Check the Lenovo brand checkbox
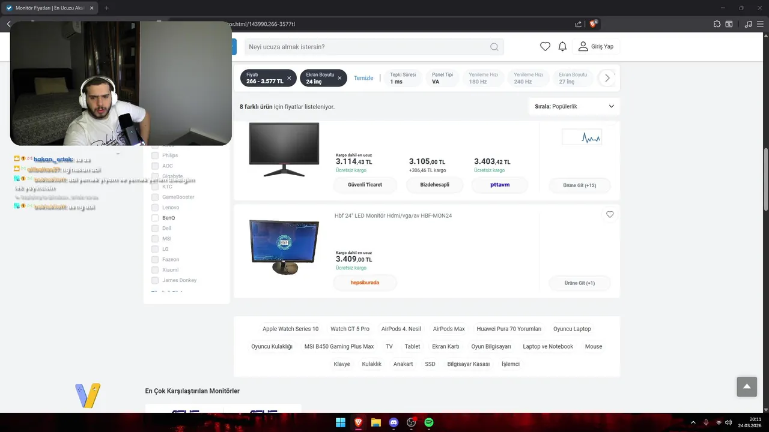Image resolution: width=769 pixels, height=432 pixels. point(155,208)
